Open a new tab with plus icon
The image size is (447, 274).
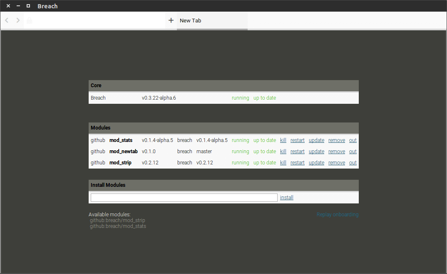(171, 20)
